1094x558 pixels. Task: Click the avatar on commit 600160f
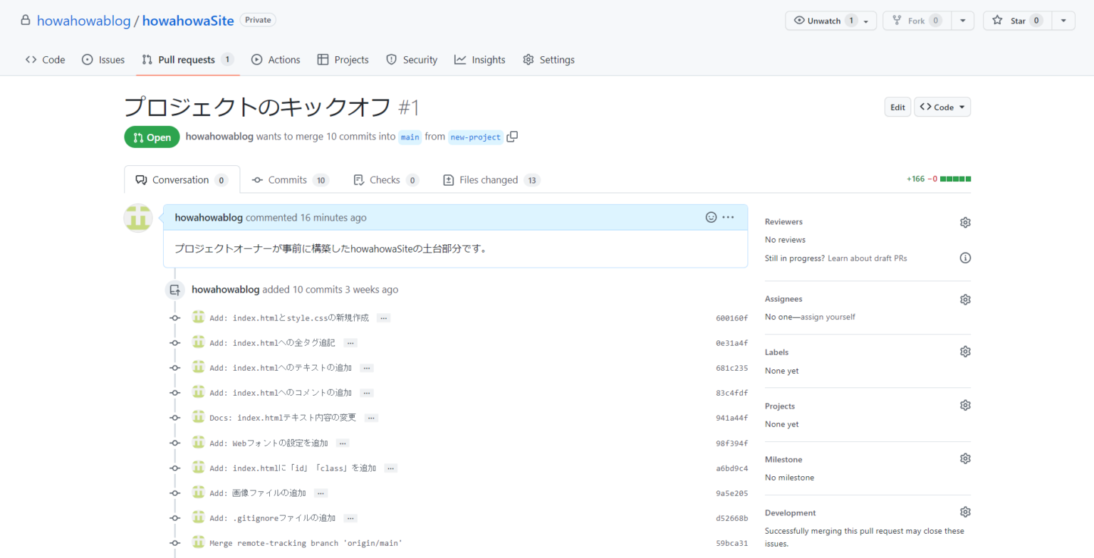point(198,317)
